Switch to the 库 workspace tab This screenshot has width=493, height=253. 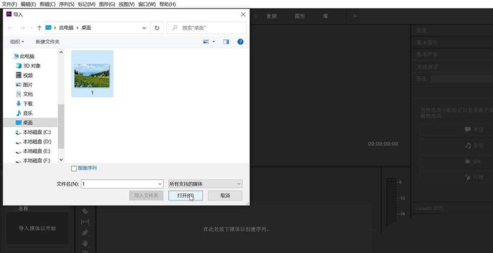tap(325, 16)
